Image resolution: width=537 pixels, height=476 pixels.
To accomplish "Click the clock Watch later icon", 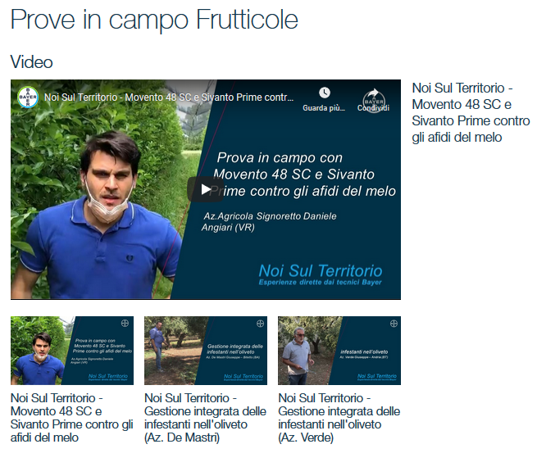I will [x=325, y=93].
